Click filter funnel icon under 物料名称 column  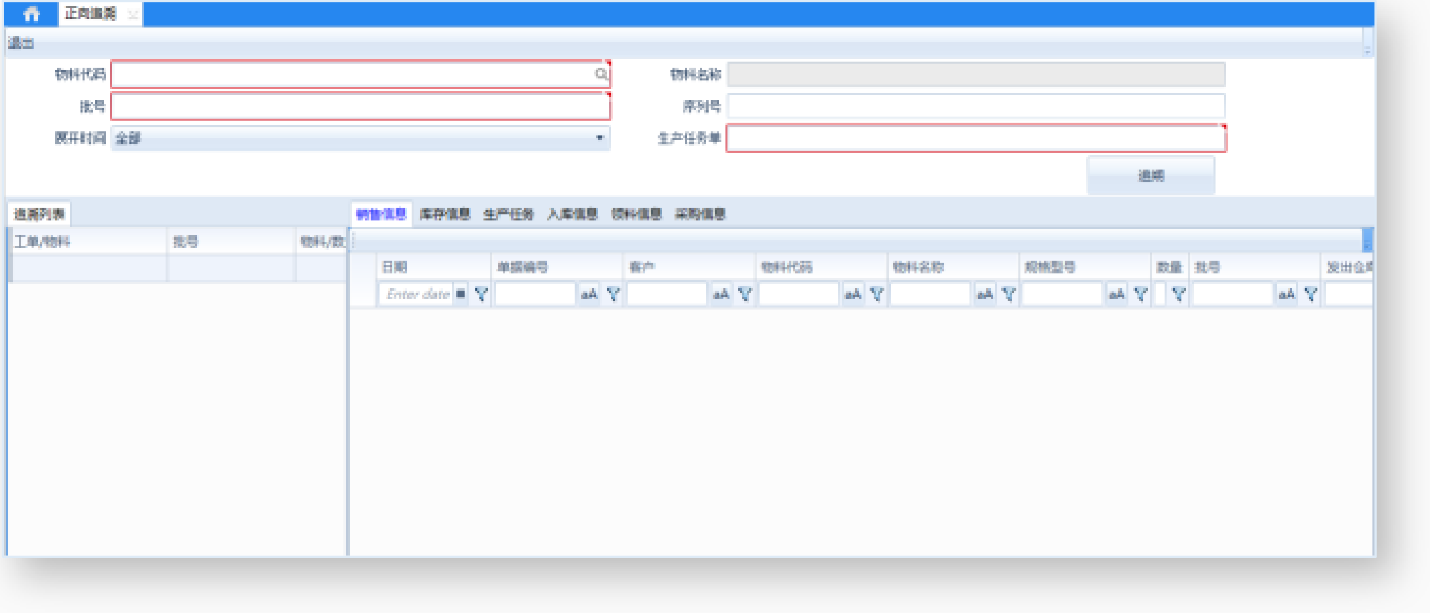click(x=1009, y=294)
